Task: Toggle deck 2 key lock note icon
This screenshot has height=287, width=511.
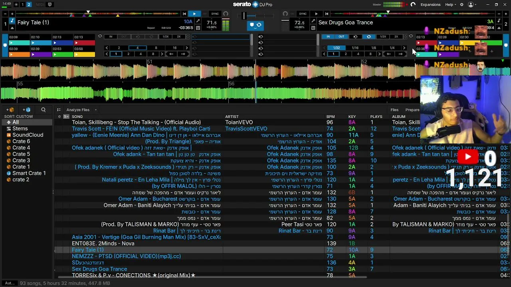Action: pos(499,21)
